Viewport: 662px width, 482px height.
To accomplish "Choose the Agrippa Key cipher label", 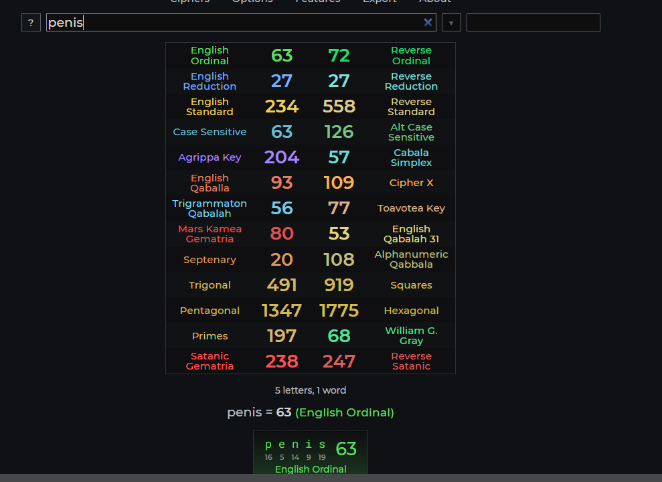I will pos(210,157).
